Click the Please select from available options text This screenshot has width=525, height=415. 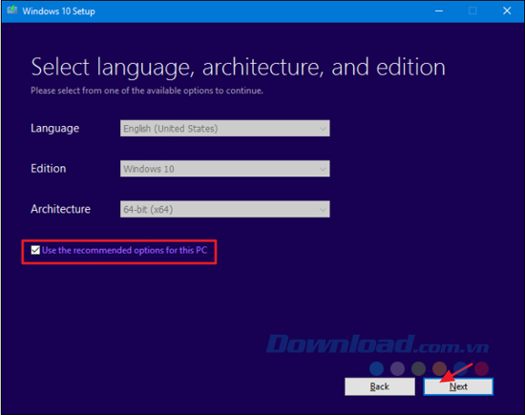click(x=147, y=91)
